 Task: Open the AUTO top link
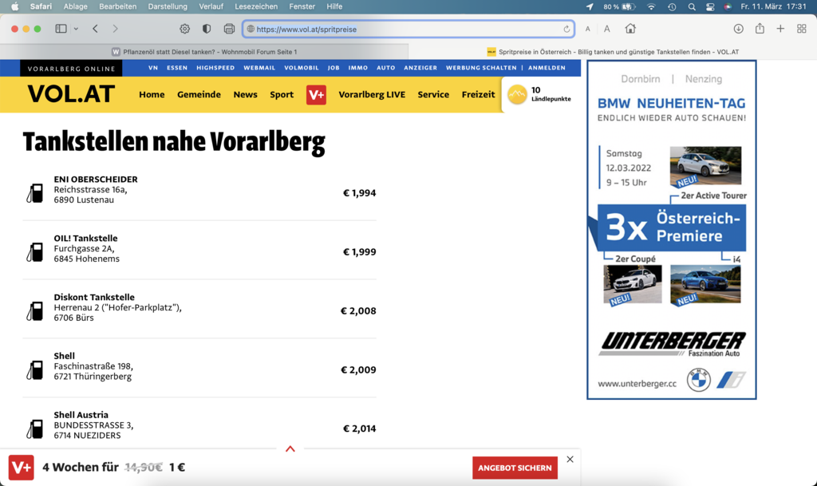(x=385, y=68)
